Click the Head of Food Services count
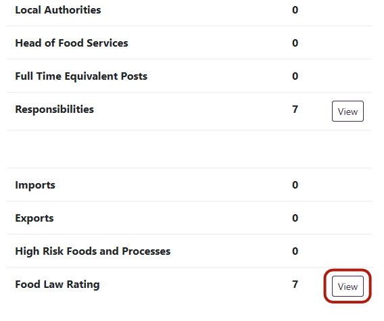384x321 pixels. (x=295, y=43)
